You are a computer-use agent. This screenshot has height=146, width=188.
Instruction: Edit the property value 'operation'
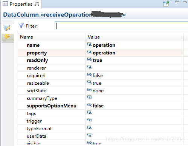click(104, 53)
